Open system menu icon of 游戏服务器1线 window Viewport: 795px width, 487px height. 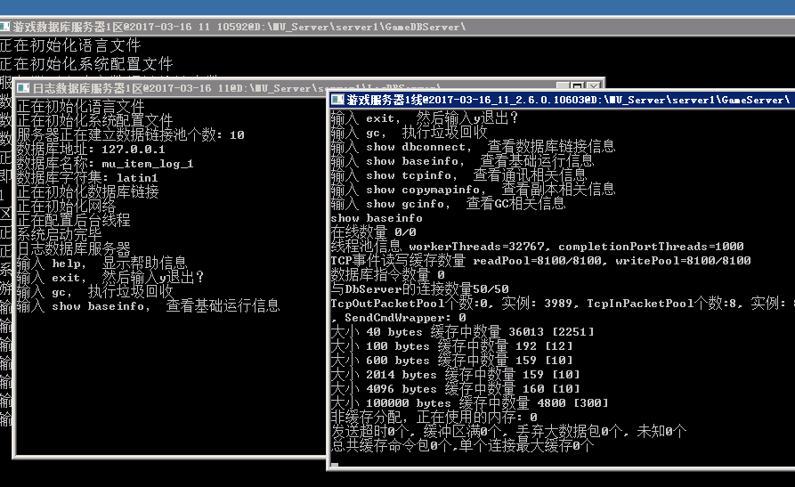tap(337, 100)
